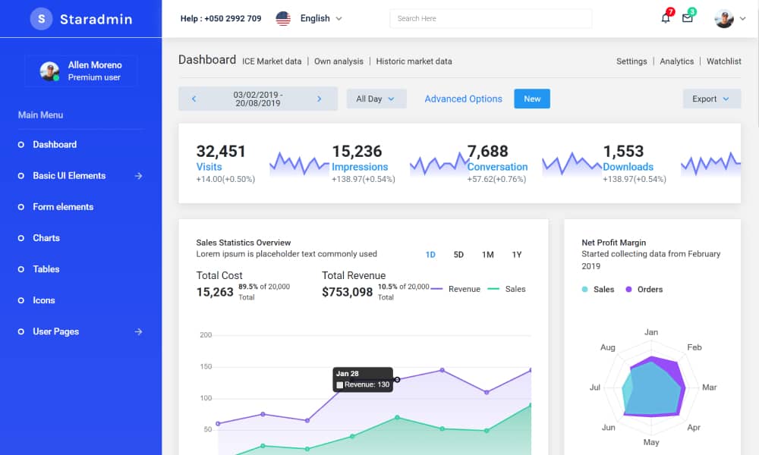Screen dimensions: 759x455
Task: Click the Sales color swatch in Net Profit
Action: (584, 290)
